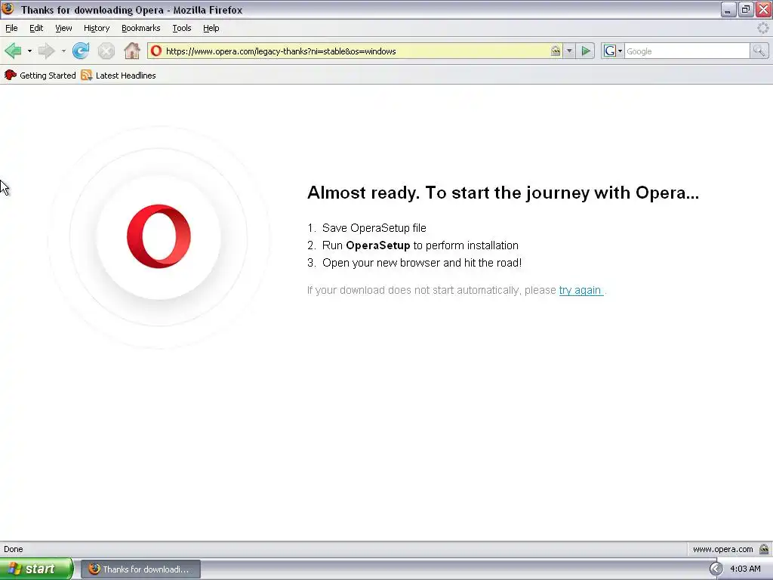Click the 'Open your new browser' step
This screenshot has height=580, width=773.
[x=422, y=262]
